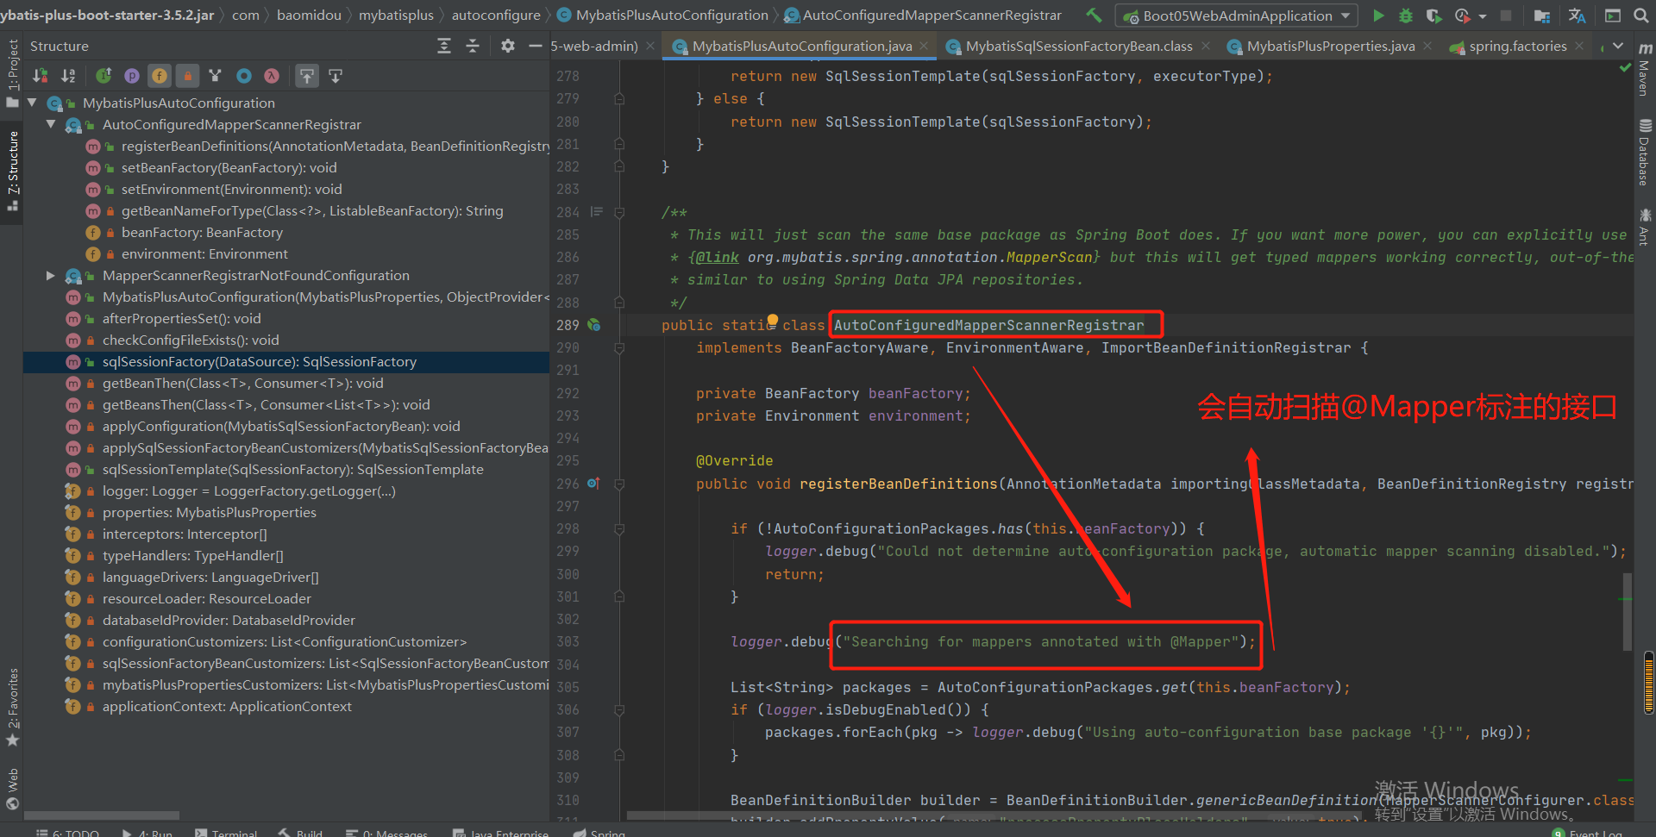Toggle Show non-public members lock icon
Screen dimensions: 1656x837
pyautogui.click(x=187, y=76)
